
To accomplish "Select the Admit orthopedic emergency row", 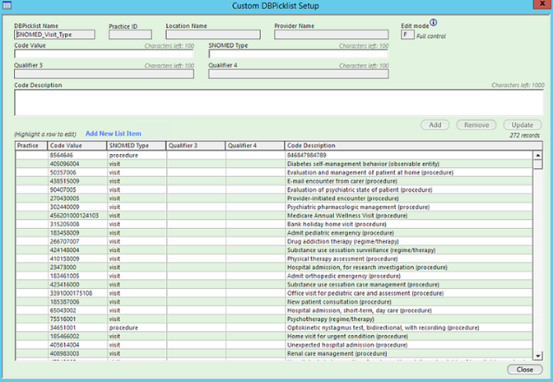I will tap(274, 276).
